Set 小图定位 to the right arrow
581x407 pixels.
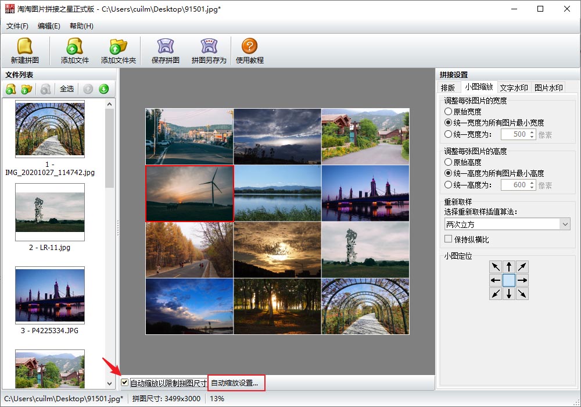pyautogui.click(x=522, y=280)
